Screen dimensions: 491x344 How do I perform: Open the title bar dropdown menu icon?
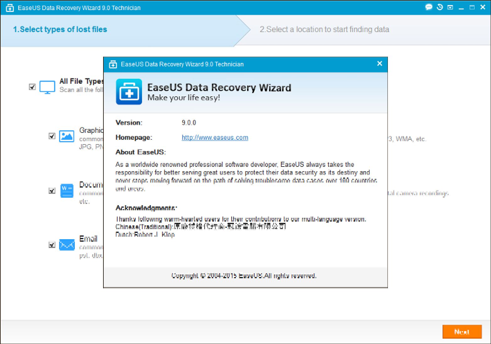point(450,7)
